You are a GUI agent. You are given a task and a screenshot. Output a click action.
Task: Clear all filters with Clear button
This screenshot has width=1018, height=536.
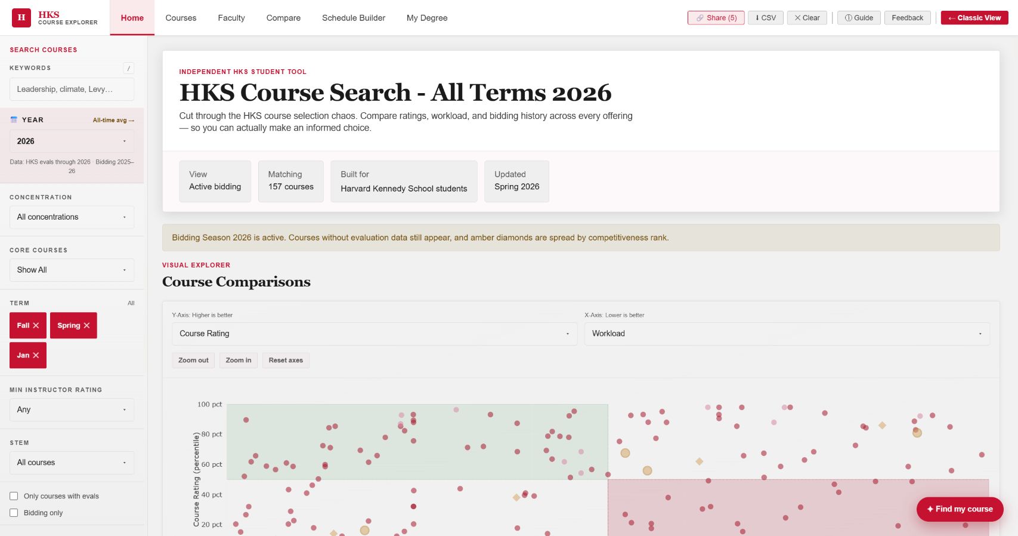[807, 18]
